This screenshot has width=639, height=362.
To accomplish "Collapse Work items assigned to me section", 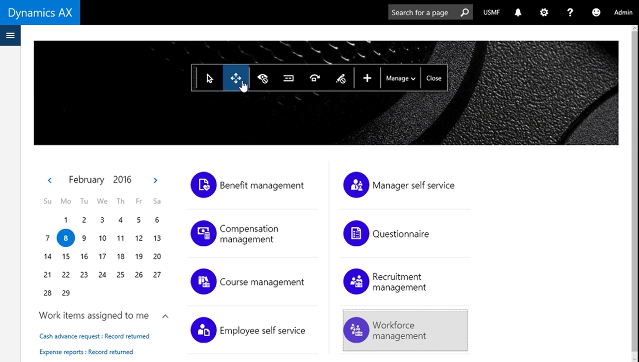I will 165,316.
